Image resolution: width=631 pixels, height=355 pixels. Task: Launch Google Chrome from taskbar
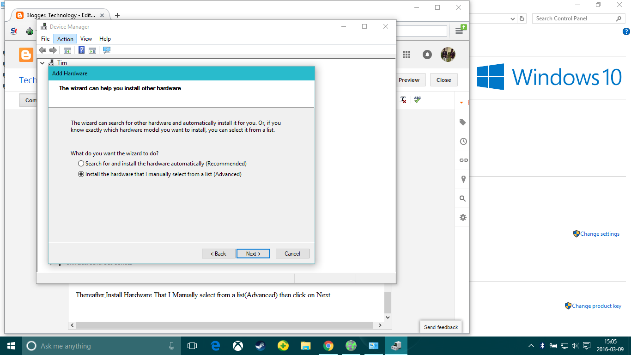[328, 345]
